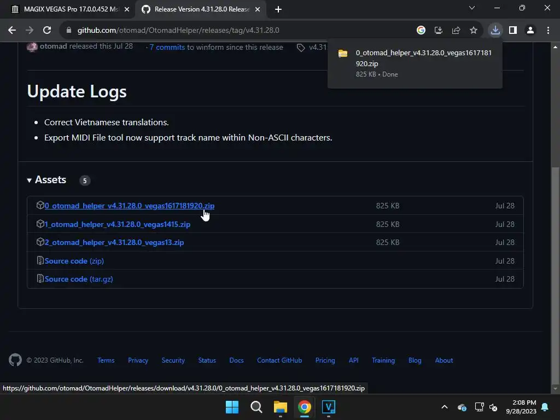
Task: Click the muted volume tray icon
Action: point(493,407)
